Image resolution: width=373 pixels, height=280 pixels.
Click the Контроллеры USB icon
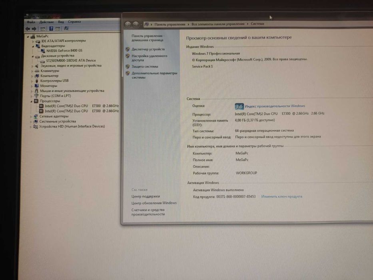click(x=37, y=81)
